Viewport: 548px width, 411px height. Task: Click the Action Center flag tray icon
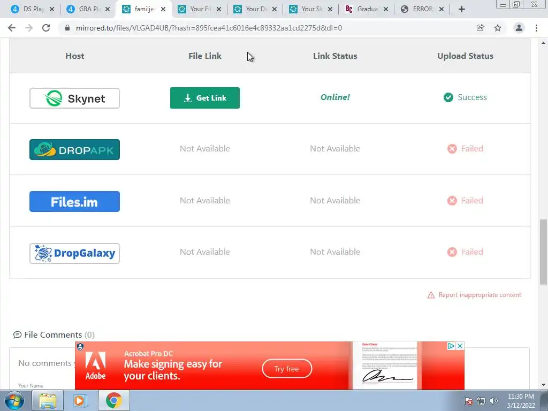click(468, 401)
